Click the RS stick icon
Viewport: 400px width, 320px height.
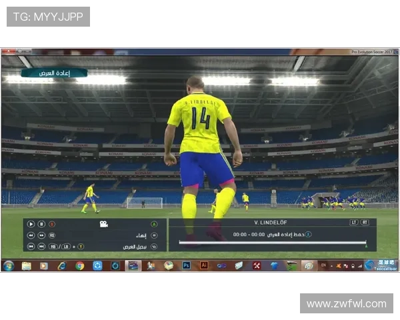pyautogui.click(x=52, y=235)
